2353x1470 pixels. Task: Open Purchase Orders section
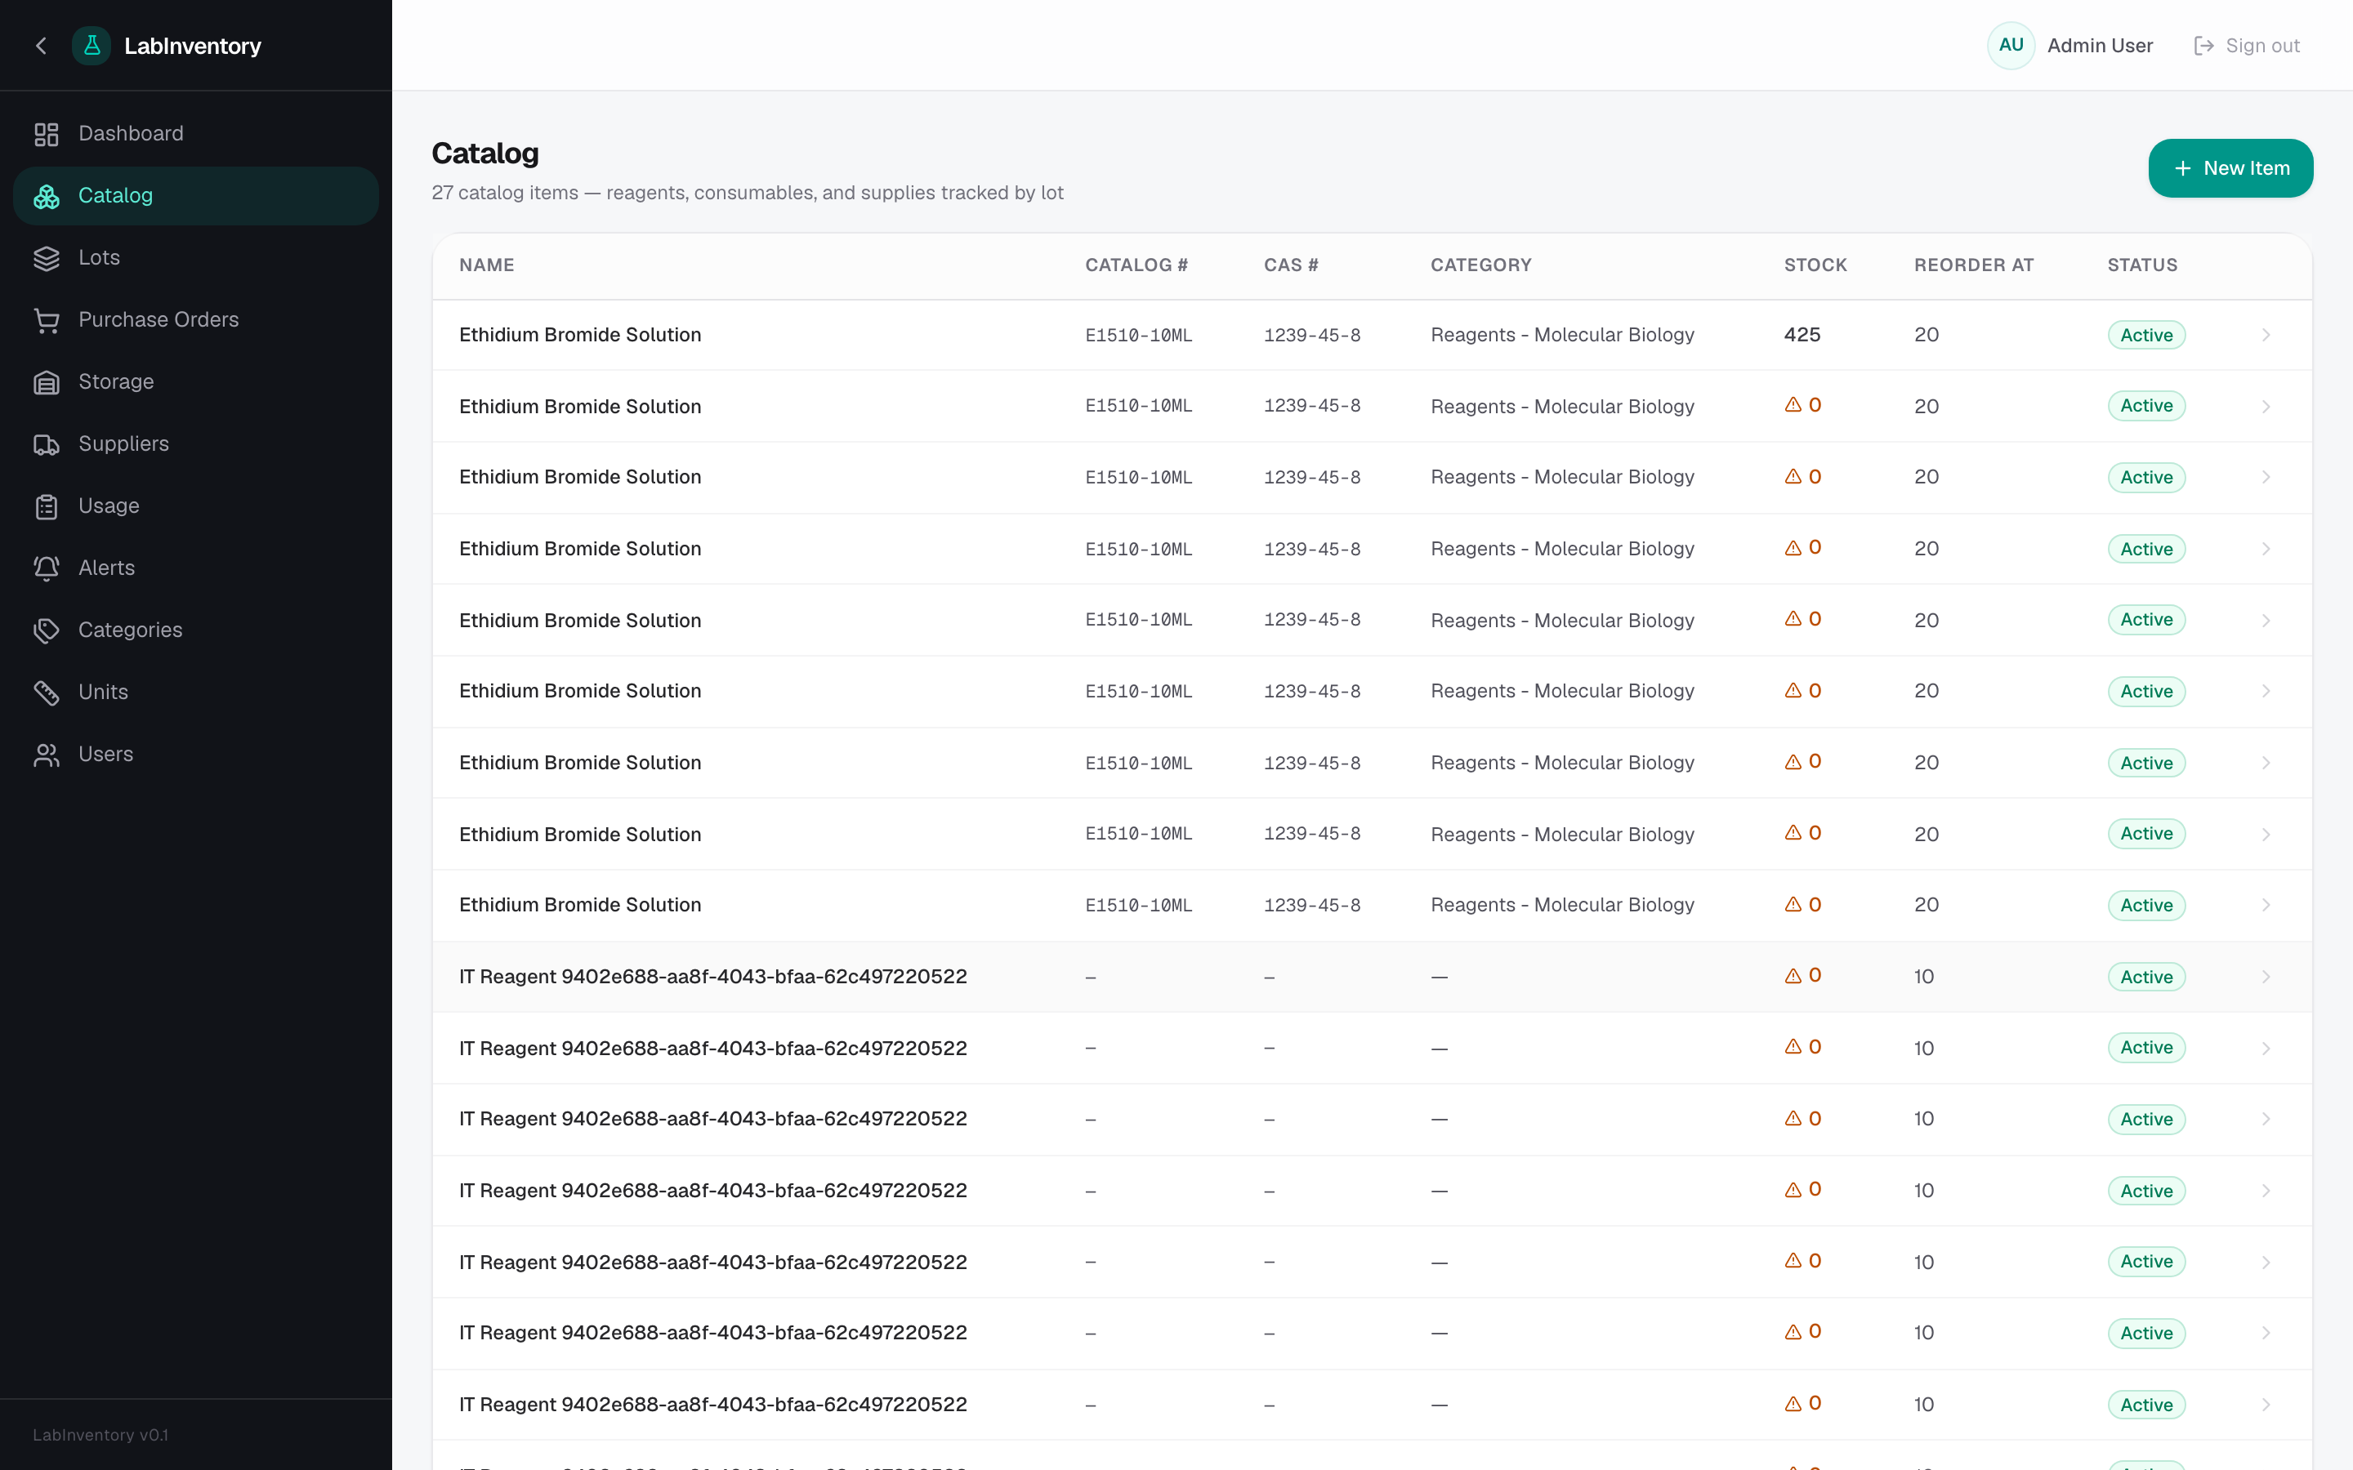195,320
